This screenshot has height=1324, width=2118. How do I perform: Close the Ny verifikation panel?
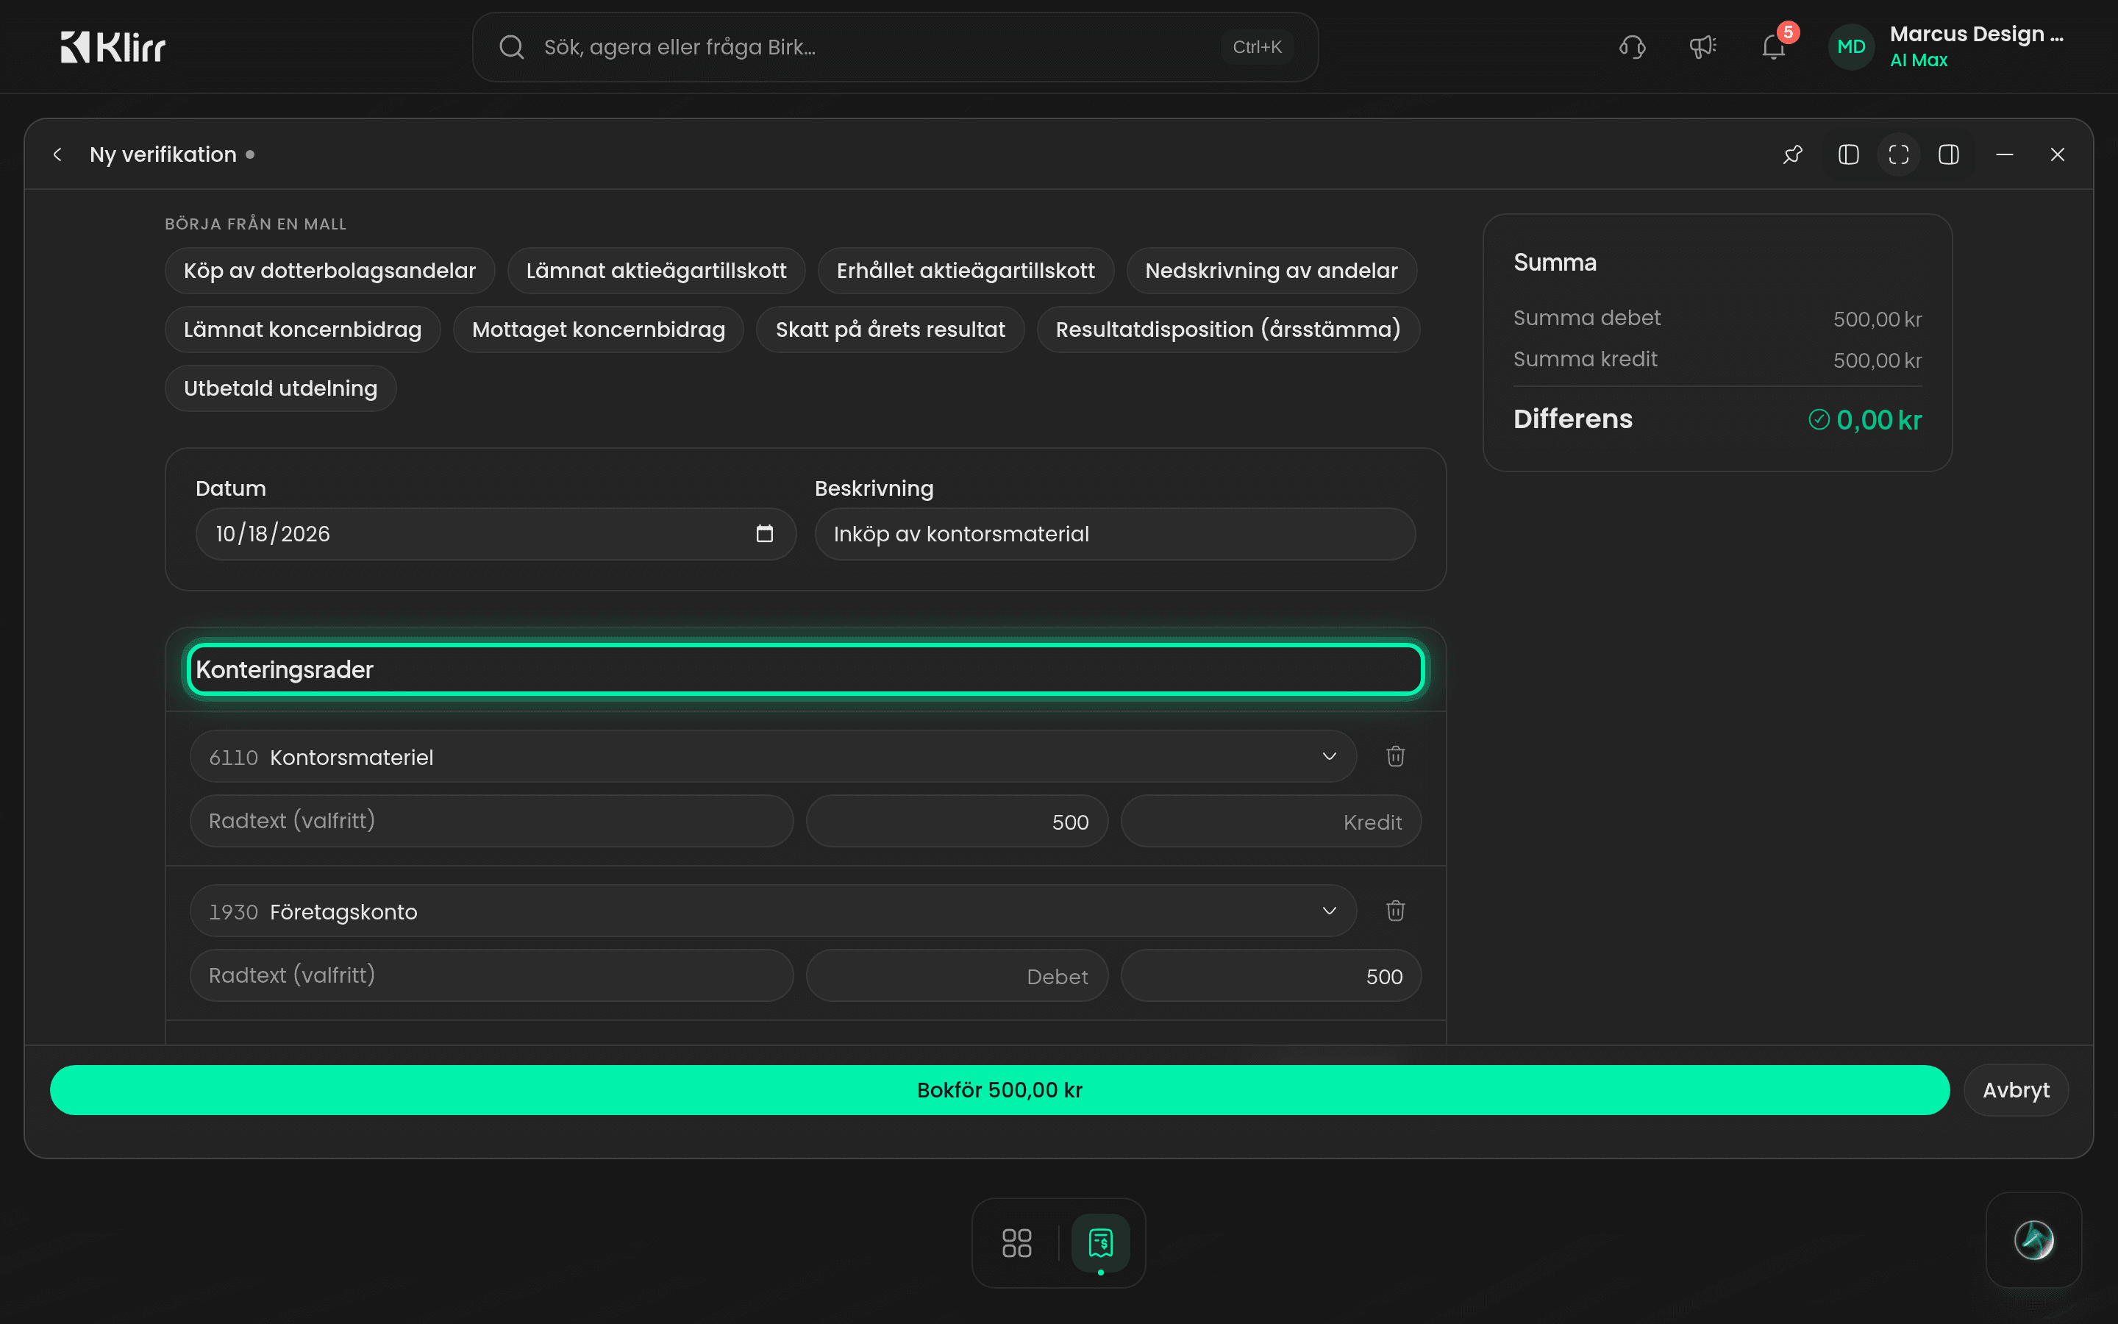point(2057,155)
